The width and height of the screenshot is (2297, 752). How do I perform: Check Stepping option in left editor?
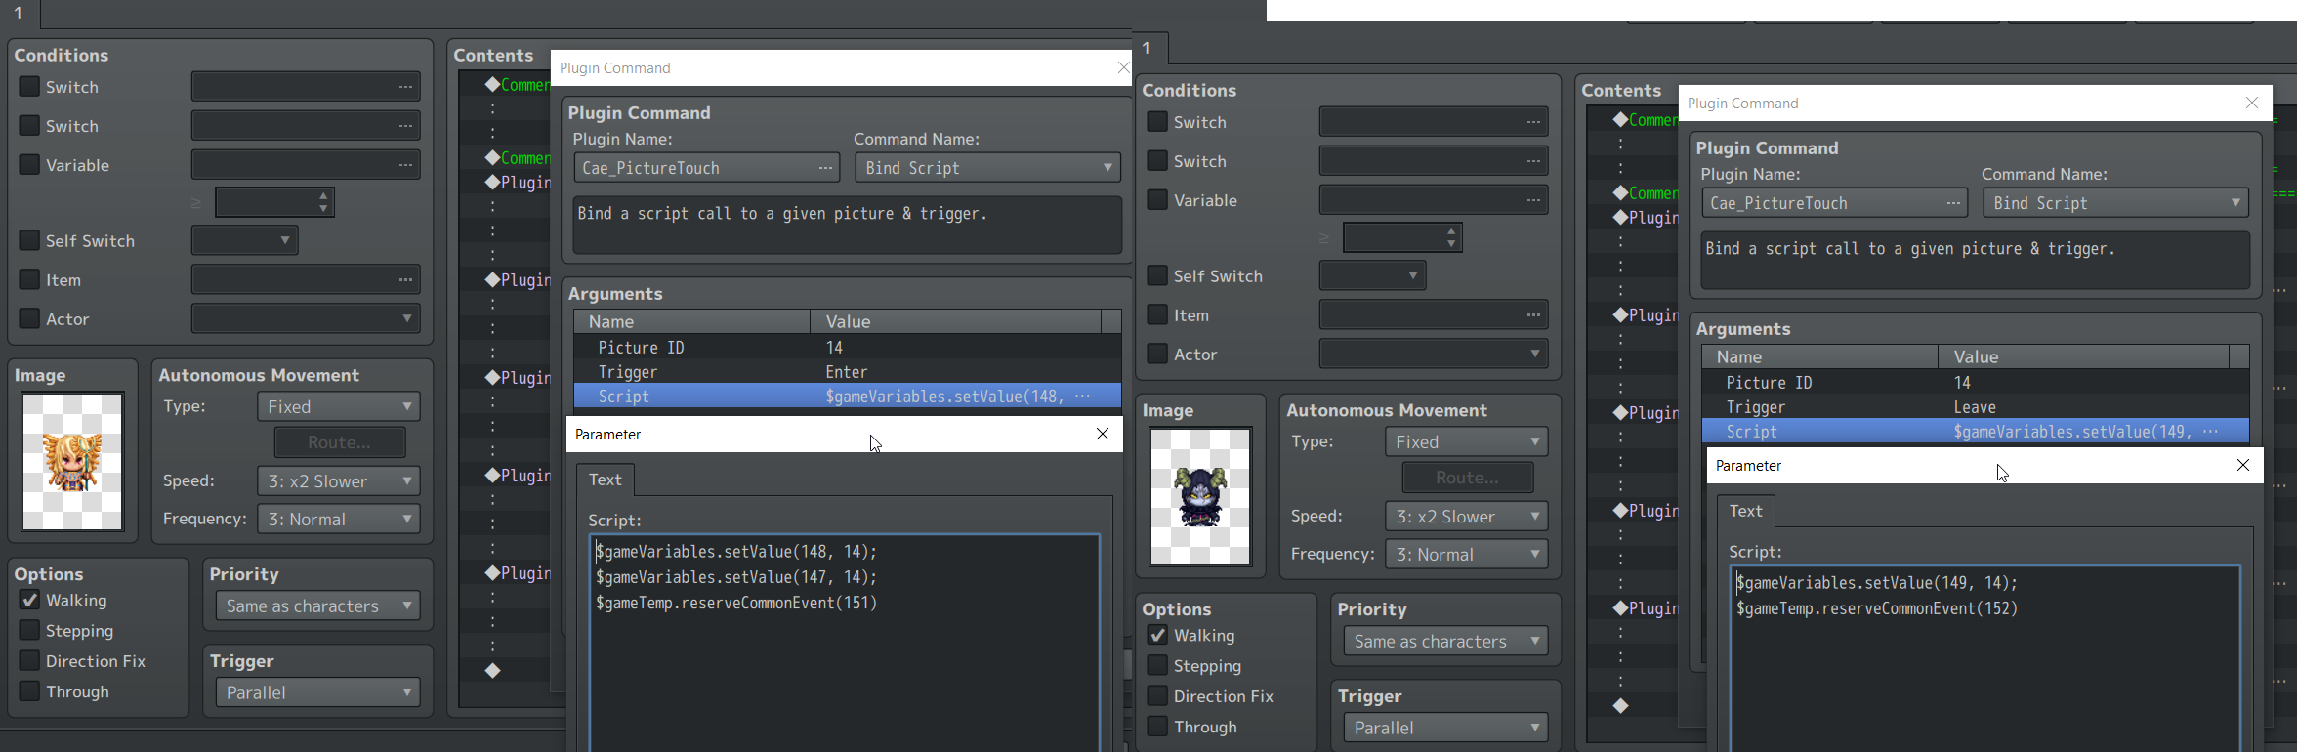29,631
